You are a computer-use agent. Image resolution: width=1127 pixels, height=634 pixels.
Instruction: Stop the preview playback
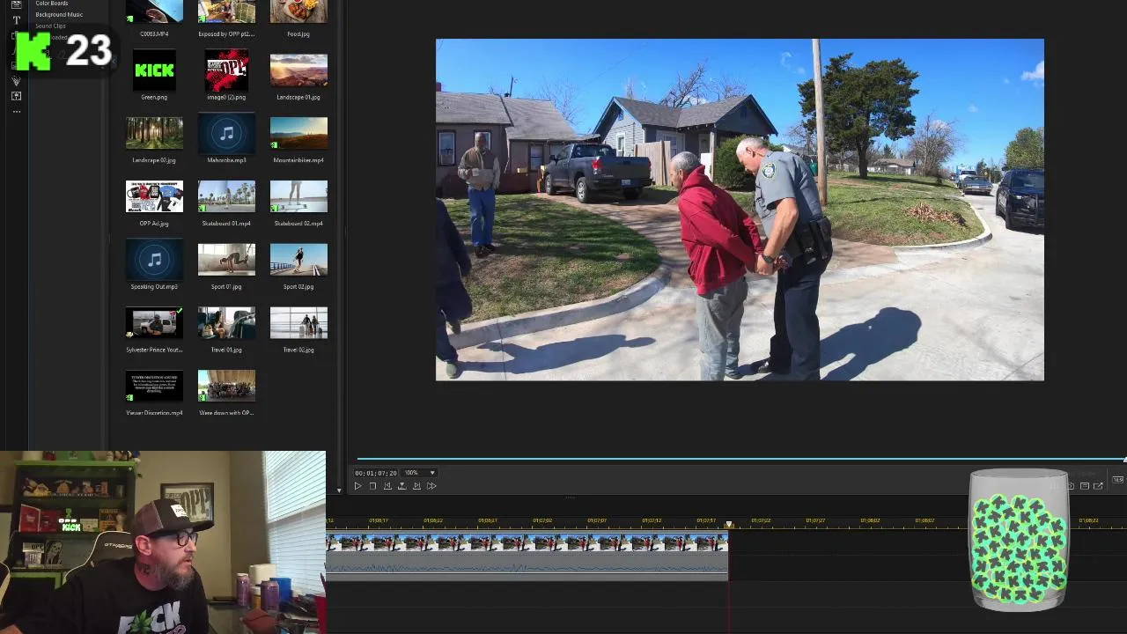372,486
